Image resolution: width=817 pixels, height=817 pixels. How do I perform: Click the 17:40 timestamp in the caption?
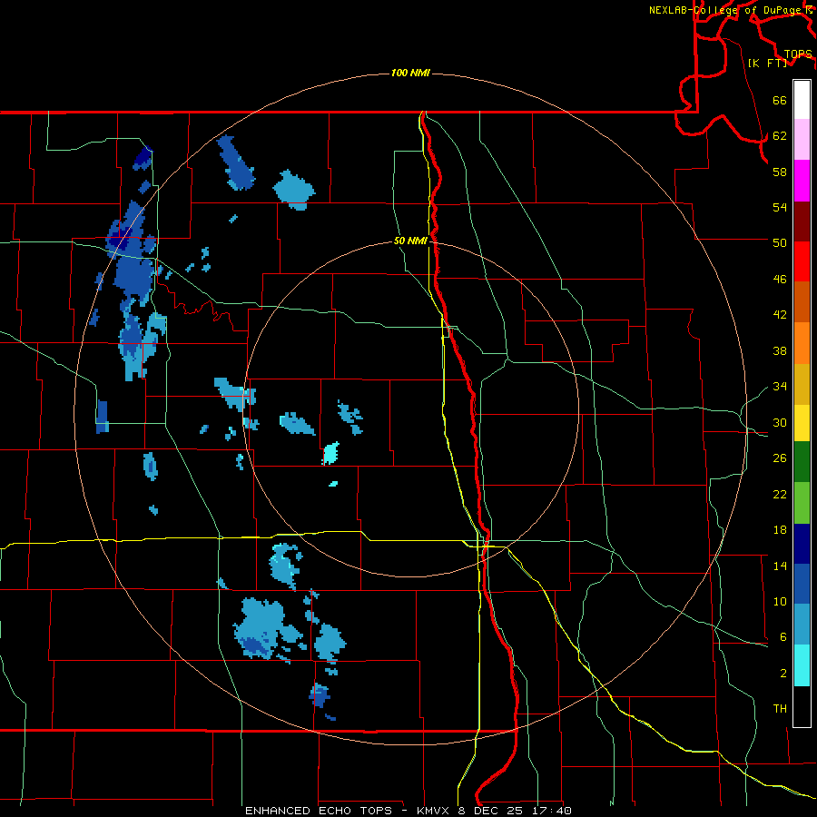coord(553,811)
